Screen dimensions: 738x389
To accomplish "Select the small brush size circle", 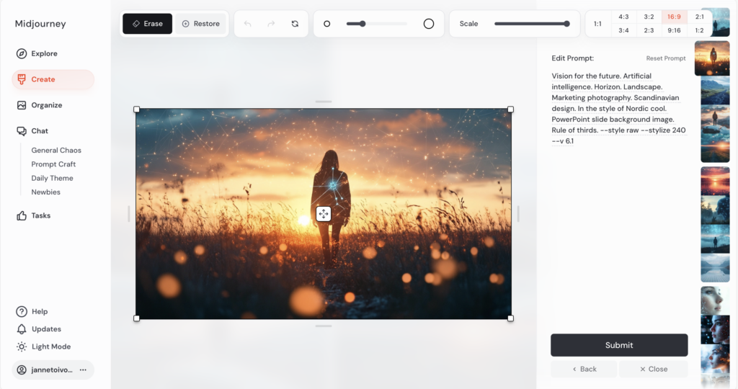I will (326, 24).
